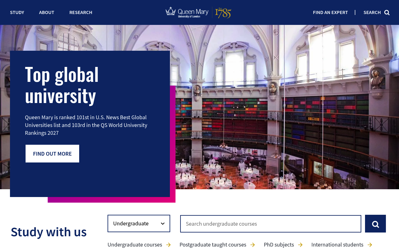Open site search with magnifier icon
This screenshot has height=249, width=399.
[x=377, y=12]
